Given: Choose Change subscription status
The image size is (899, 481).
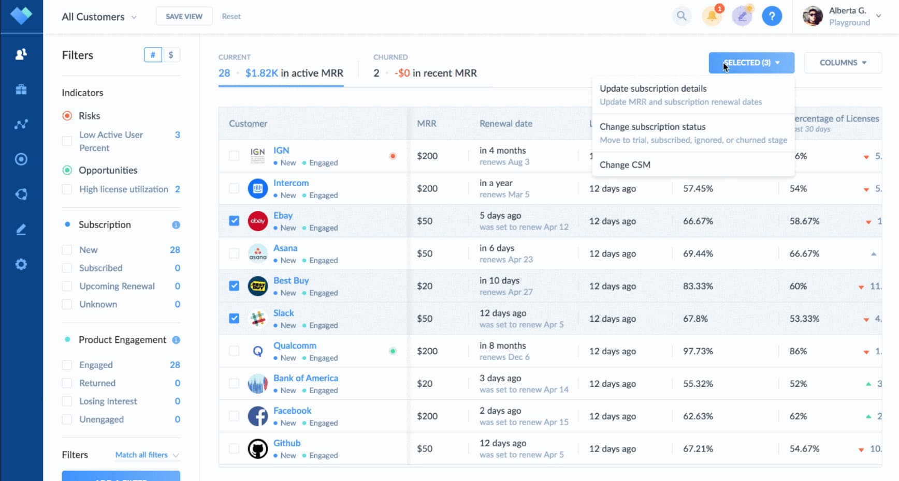Looking at the screenshot, I should coord(693,133).
